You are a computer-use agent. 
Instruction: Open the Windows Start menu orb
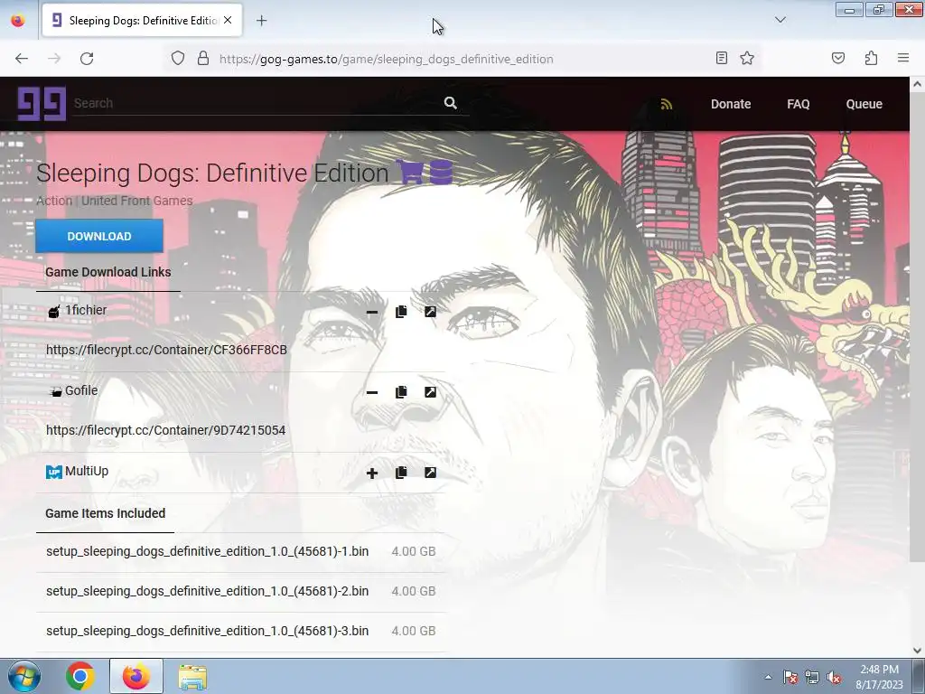(23, 676)
